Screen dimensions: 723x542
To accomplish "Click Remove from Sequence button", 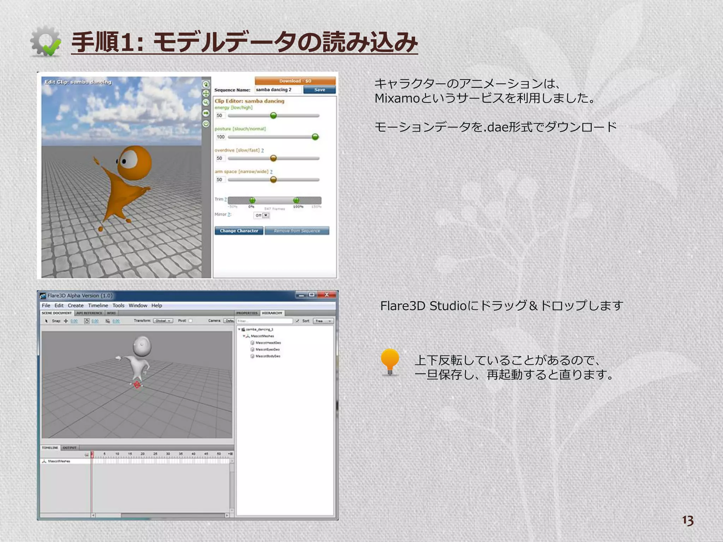I will click(x=297, y=231).
